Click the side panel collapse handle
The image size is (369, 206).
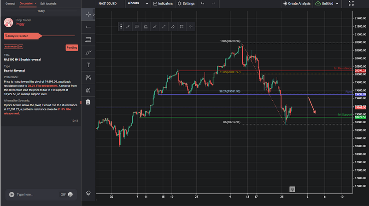(81, 103)
